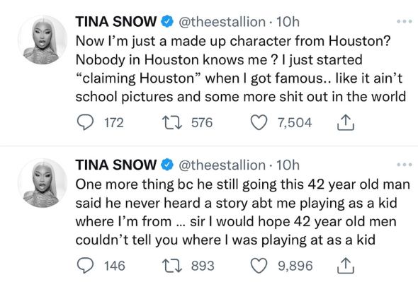
Task: Share the first tweet via share icon
Action: (346, 122)
